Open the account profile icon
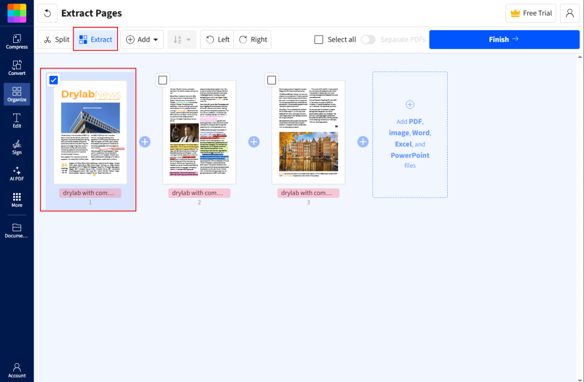Viewport: 584px width, 382px height. click(570, 13)
